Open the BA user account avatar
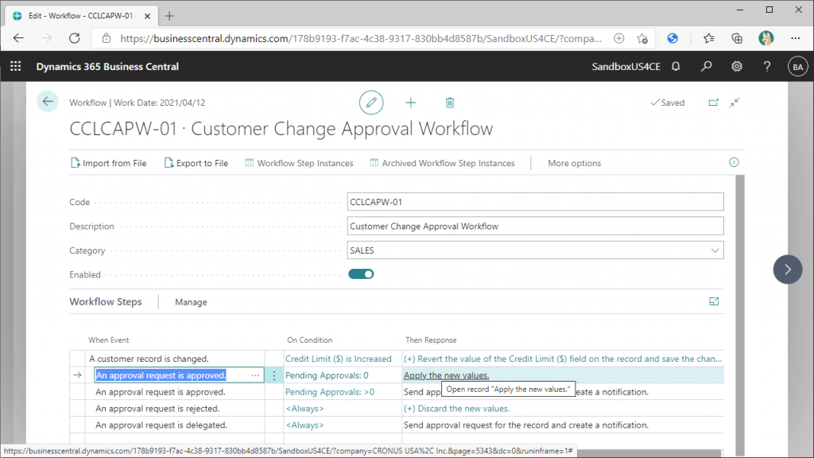This screenshot has height=458, width=814. pos(797,67)
